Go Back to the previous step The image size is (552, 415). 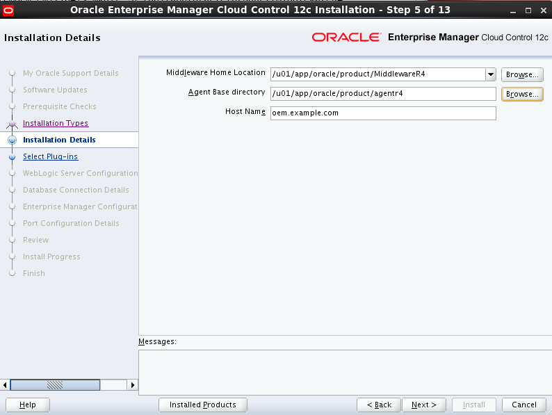click(x=379, y=405)
